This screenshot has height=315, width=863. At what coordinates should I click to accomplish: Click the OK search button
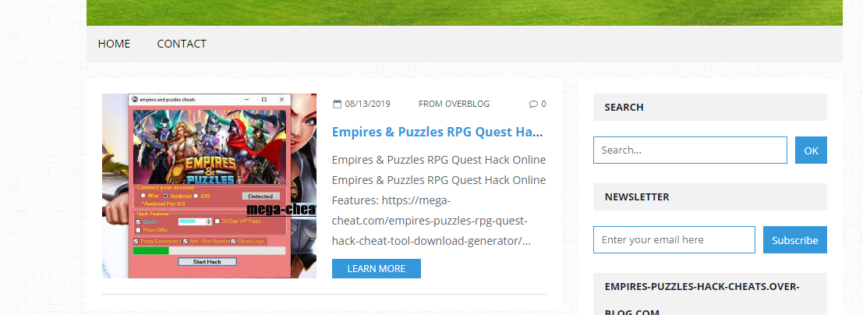coord(812,150)
